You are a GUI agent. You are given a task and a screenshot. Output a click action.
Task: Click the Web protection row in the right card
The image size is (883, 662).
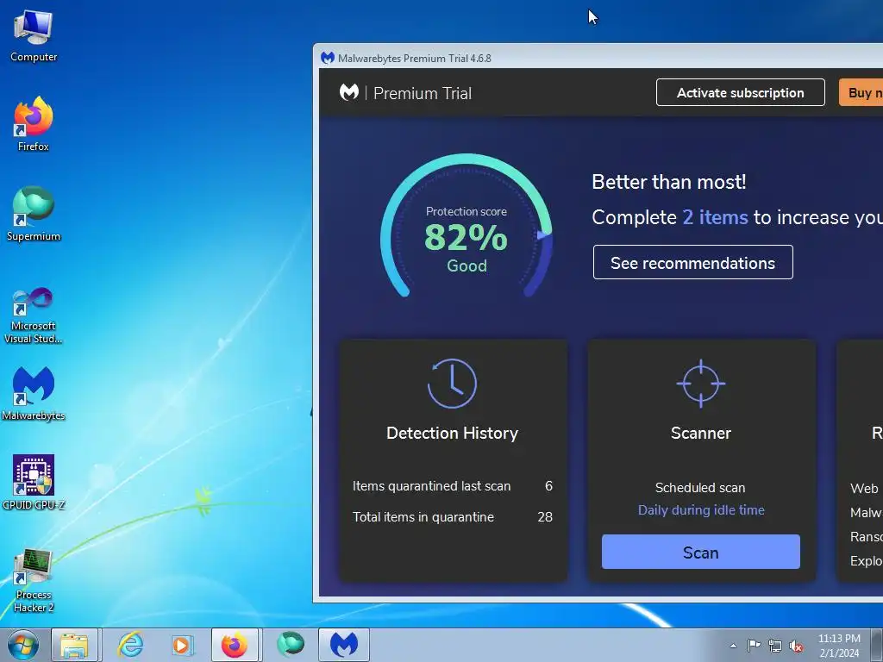click(866, 488)
